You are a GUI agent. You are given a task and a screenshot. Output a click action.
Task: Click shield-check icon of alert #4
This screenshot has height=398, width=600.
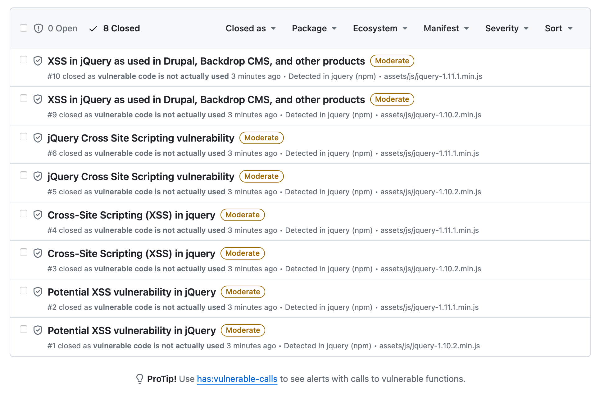point(38,215)
